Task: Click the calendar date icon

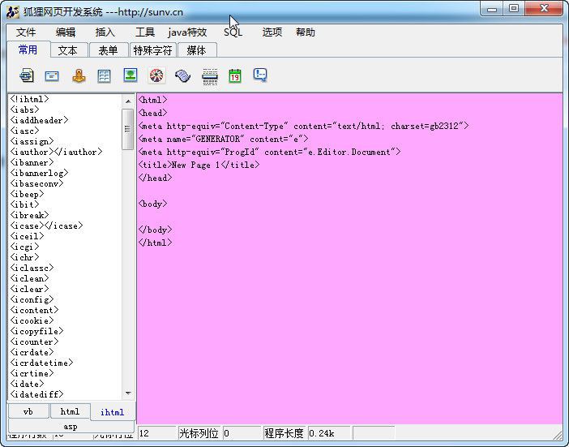Action: [235, 75]
